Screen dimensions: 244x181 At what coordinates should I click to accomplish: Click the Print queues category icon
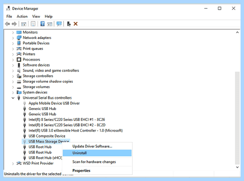click(19, 49)
